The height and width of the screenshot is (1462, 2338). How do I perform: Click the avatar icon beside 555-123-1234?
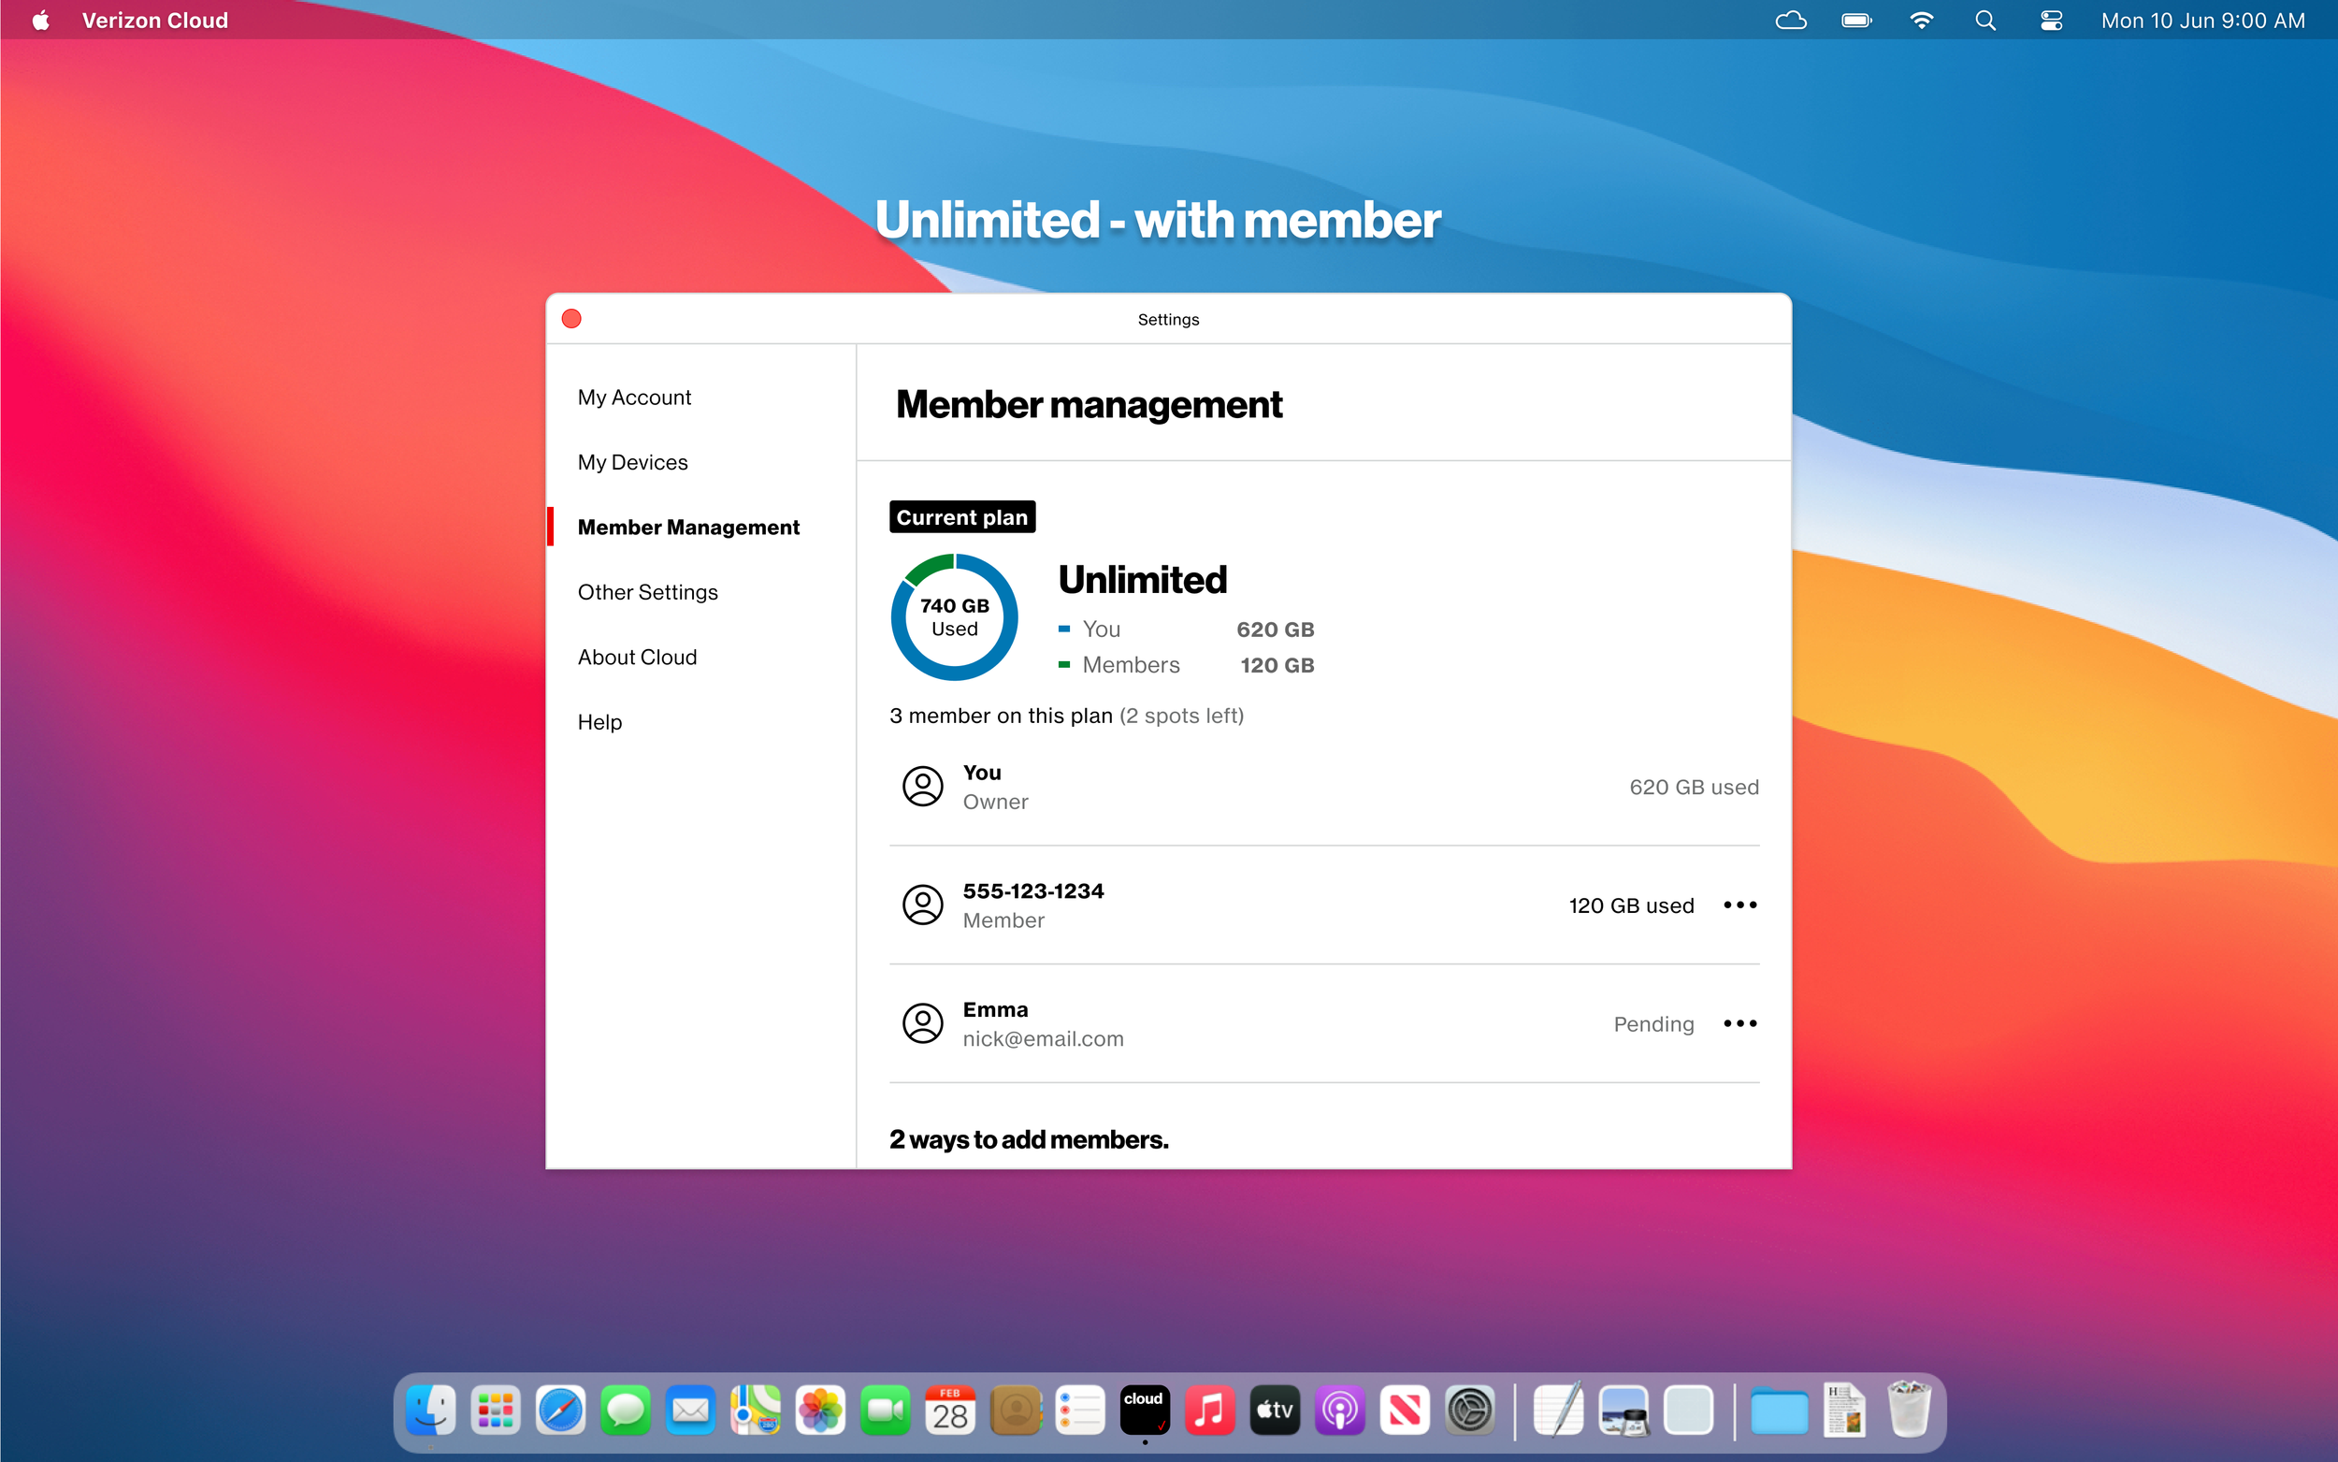pos(923,905)
